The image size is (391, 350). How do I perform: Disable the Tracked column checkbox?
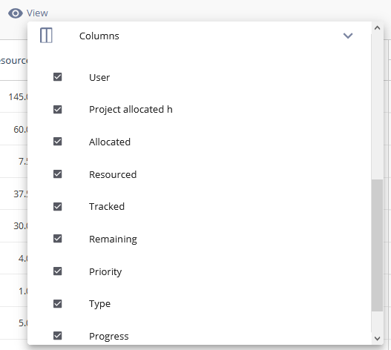tap(58, 206)
